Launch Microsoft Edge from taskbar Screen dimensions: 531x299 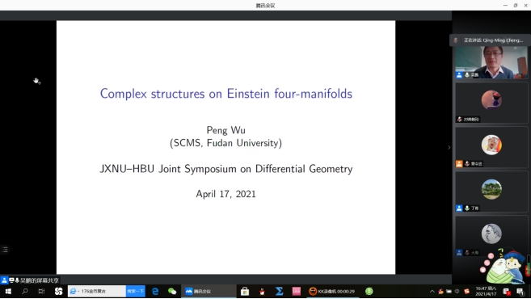[155, 291]
